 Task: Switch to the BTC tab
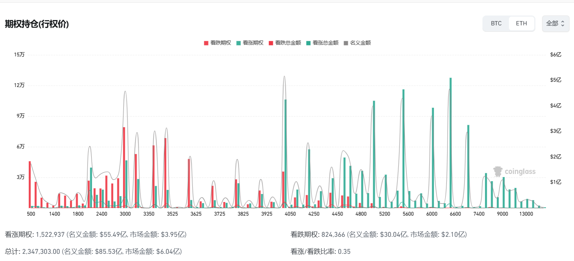click(x=496, y=23)
